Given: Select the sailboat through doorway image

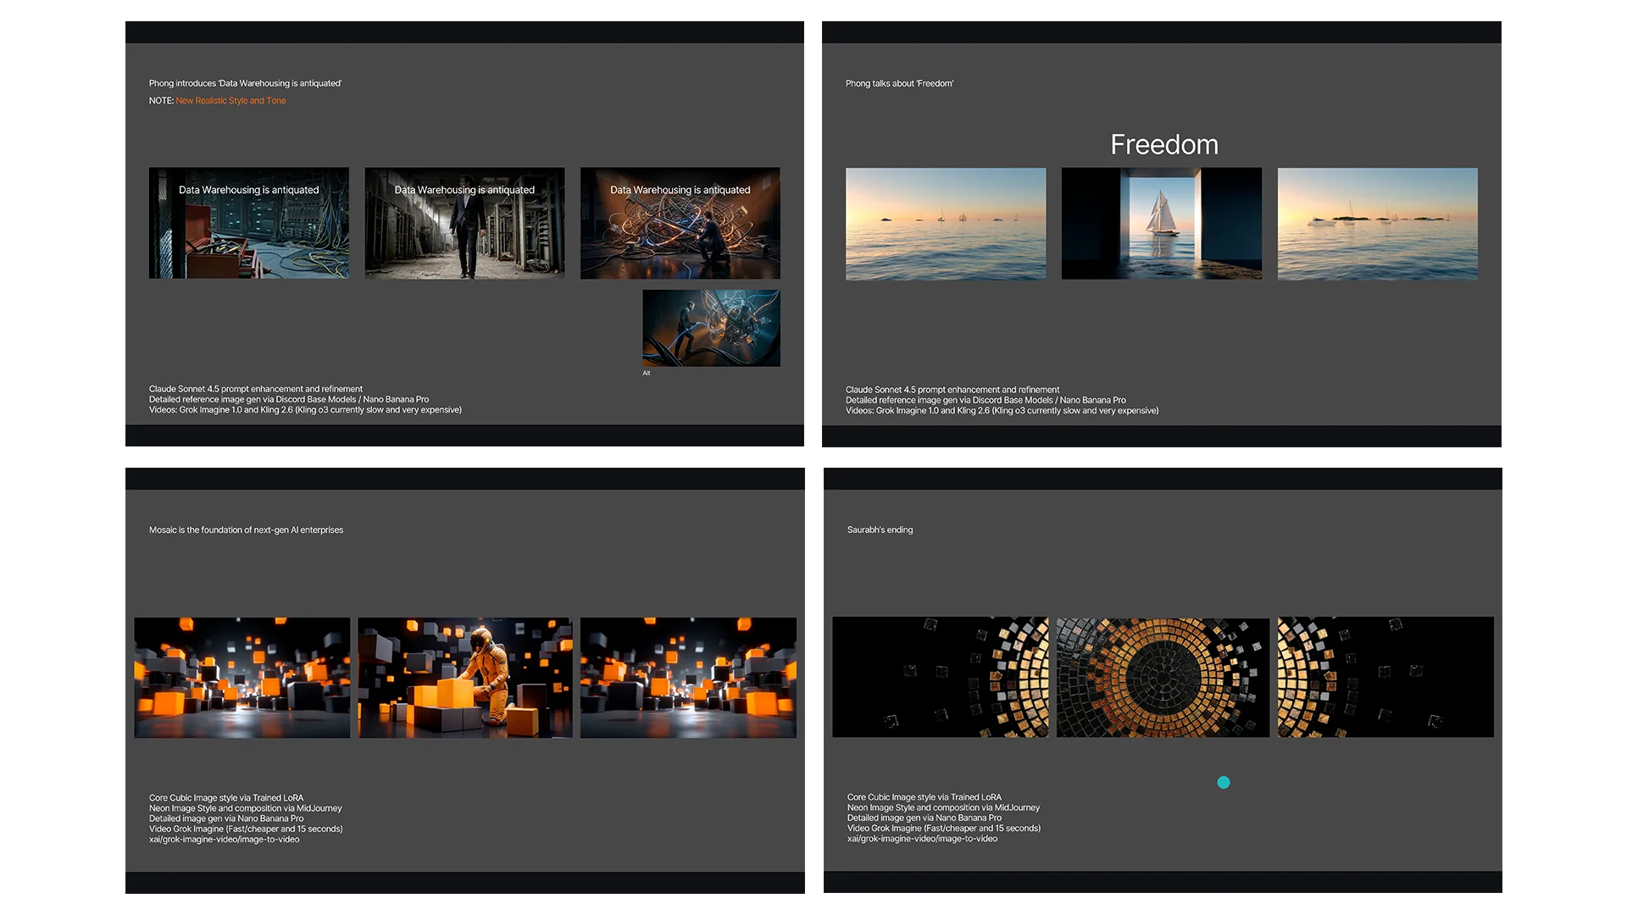Looking at the screenshot, I should (x=1162, y=224).
